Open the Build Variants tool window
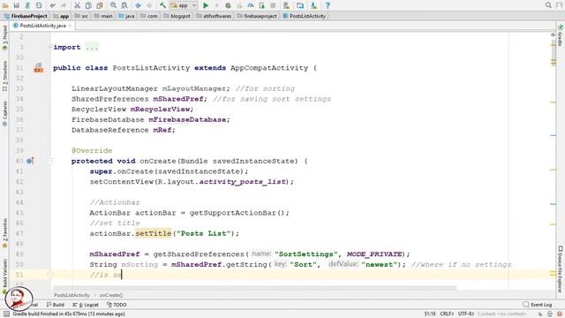The height and width of the screenshot is (318, 565). [x=4, y=276]
